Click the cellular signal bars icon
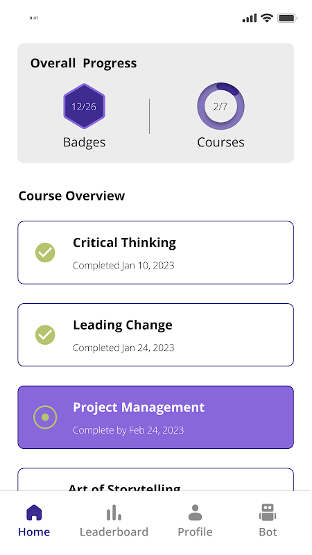312x555 pixels. pyautogui.click(x=250, y=18)
